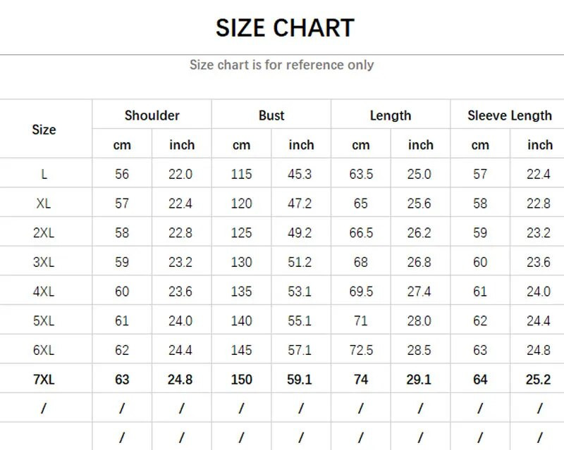Screen dimensions: 564x450
Task: Click the 47.2 inch bust value for XL
Action: [x=300, y=204]
